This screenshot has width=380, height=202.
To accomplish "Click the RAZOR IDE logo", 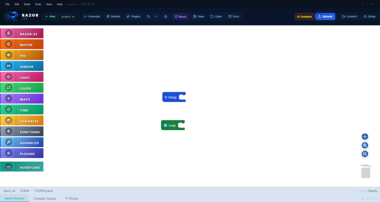I will point(21,16).
